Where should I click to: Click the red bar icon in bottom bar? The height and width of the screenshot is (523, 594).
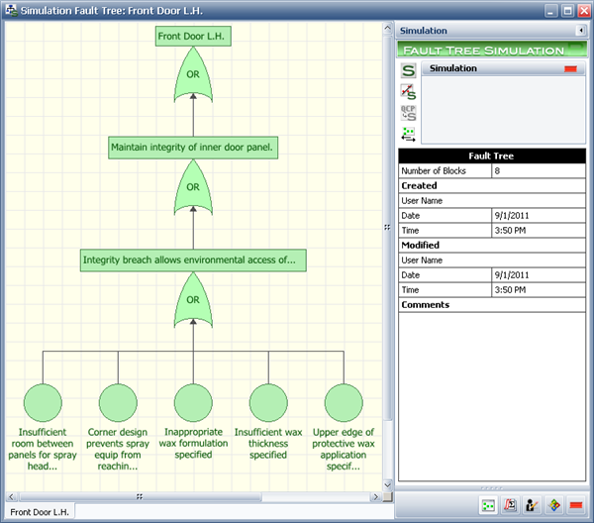pyautogui.click(x=576, y=505)
